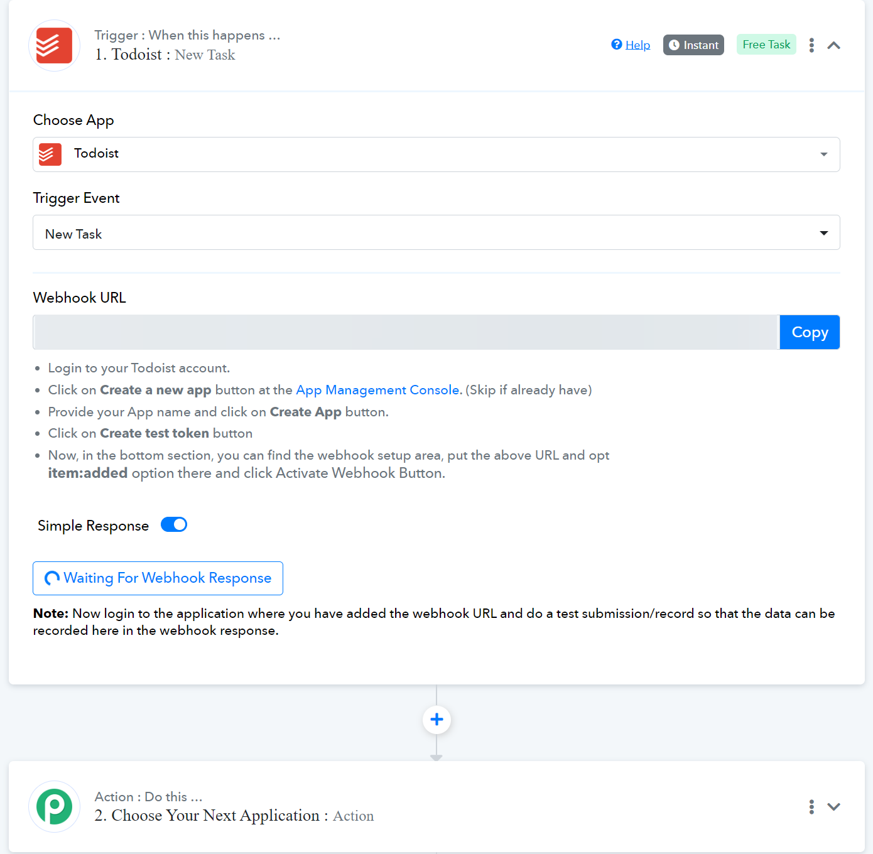Screen dimensions: 873x854
Task: Click the 'Create test token' bold text
Action: click(155, 433)
